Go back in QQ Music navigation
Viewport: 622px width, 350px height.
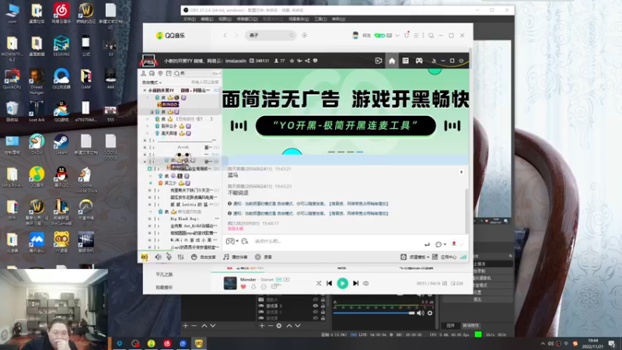click(225, 35)
